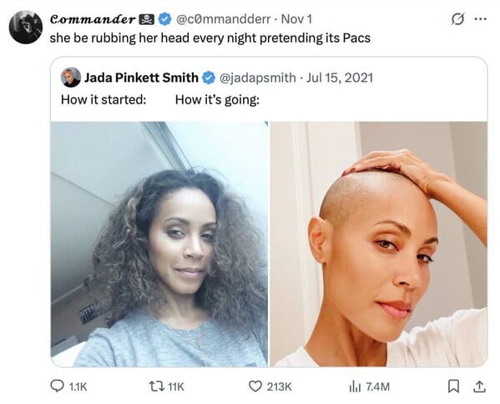Click the retweet arrows icon
500x404 pixels.
[157, 386]
